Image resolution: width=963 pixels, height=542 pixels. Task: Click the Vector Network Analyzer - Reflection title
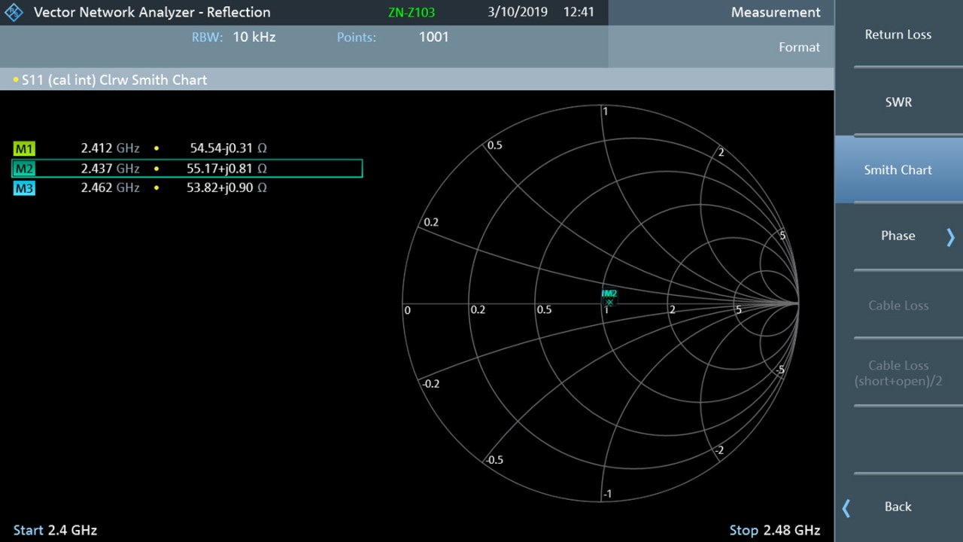pos(152,12)
